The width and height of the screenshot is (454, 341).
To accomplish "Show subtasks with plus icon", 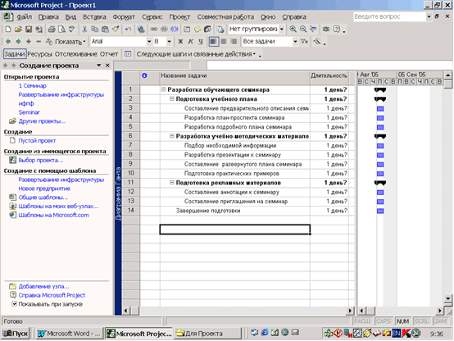I will click(x=29, y=42).
